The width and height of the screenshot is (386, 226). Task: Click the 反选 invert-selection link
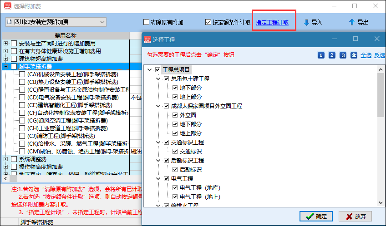tap(379, 55)
